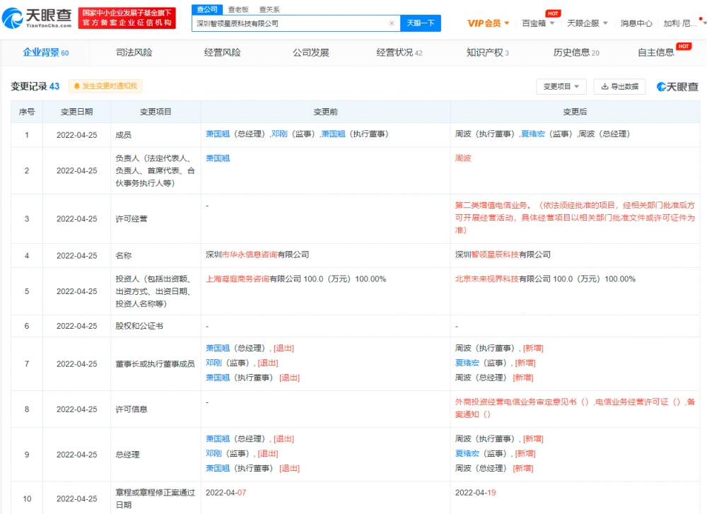Click 许可经营 item in row 3
707x514 pixels.
(x=132, y=219)
